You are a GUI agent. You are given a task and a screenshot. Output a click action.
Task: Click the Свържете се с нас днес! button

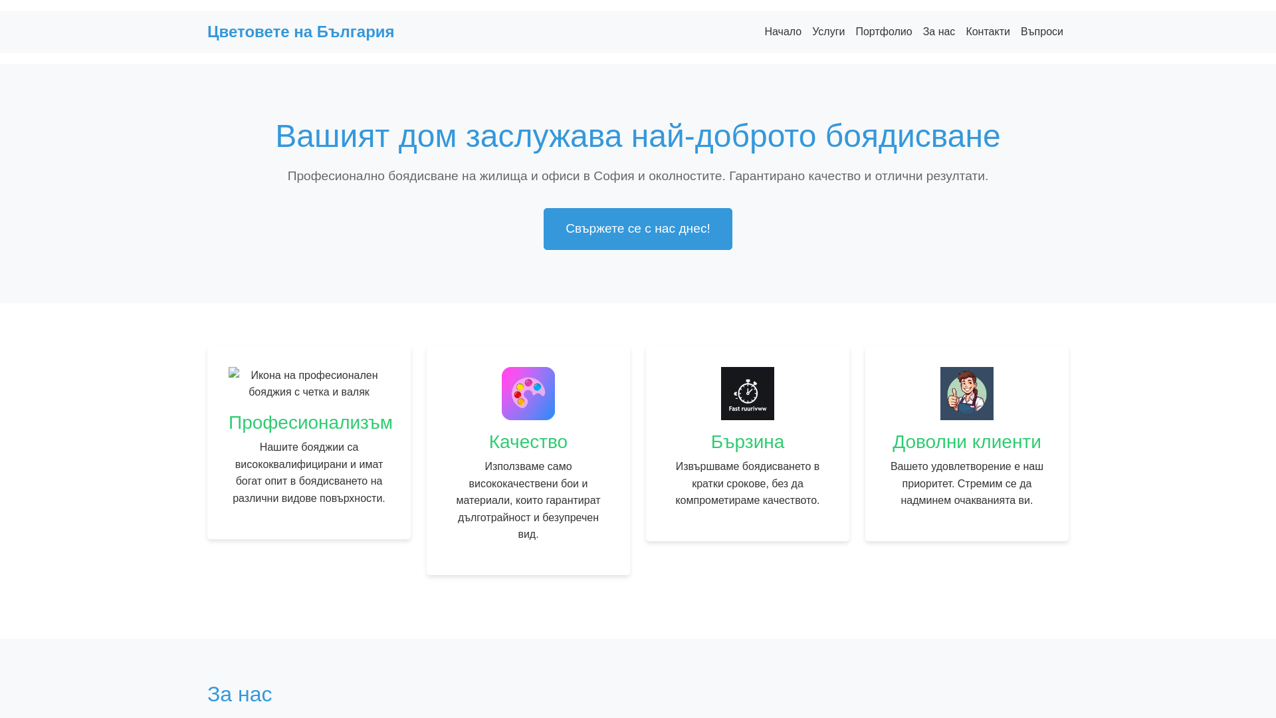(638, 229)
